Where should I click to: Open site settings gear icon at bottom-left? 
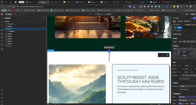(x=2, y=90)
